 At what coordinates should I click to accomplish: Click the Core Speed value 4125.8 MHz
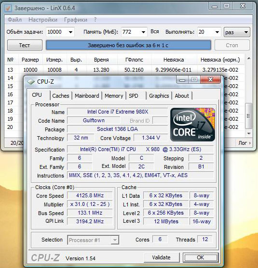(90, 195)
